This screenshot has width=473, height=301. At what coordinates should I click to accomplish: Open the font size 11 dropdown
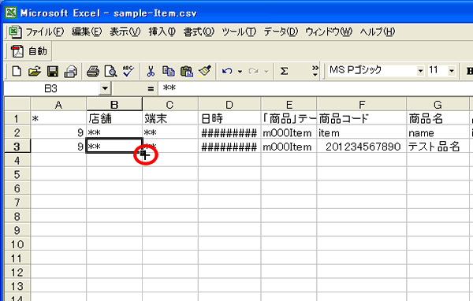click(x=452, y=71)
